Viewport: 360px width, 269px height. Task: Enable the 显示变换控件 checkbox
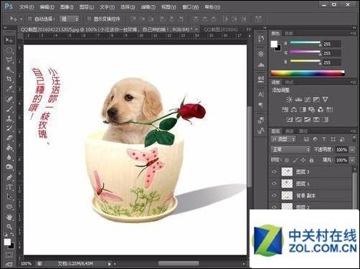pos(89,19)
